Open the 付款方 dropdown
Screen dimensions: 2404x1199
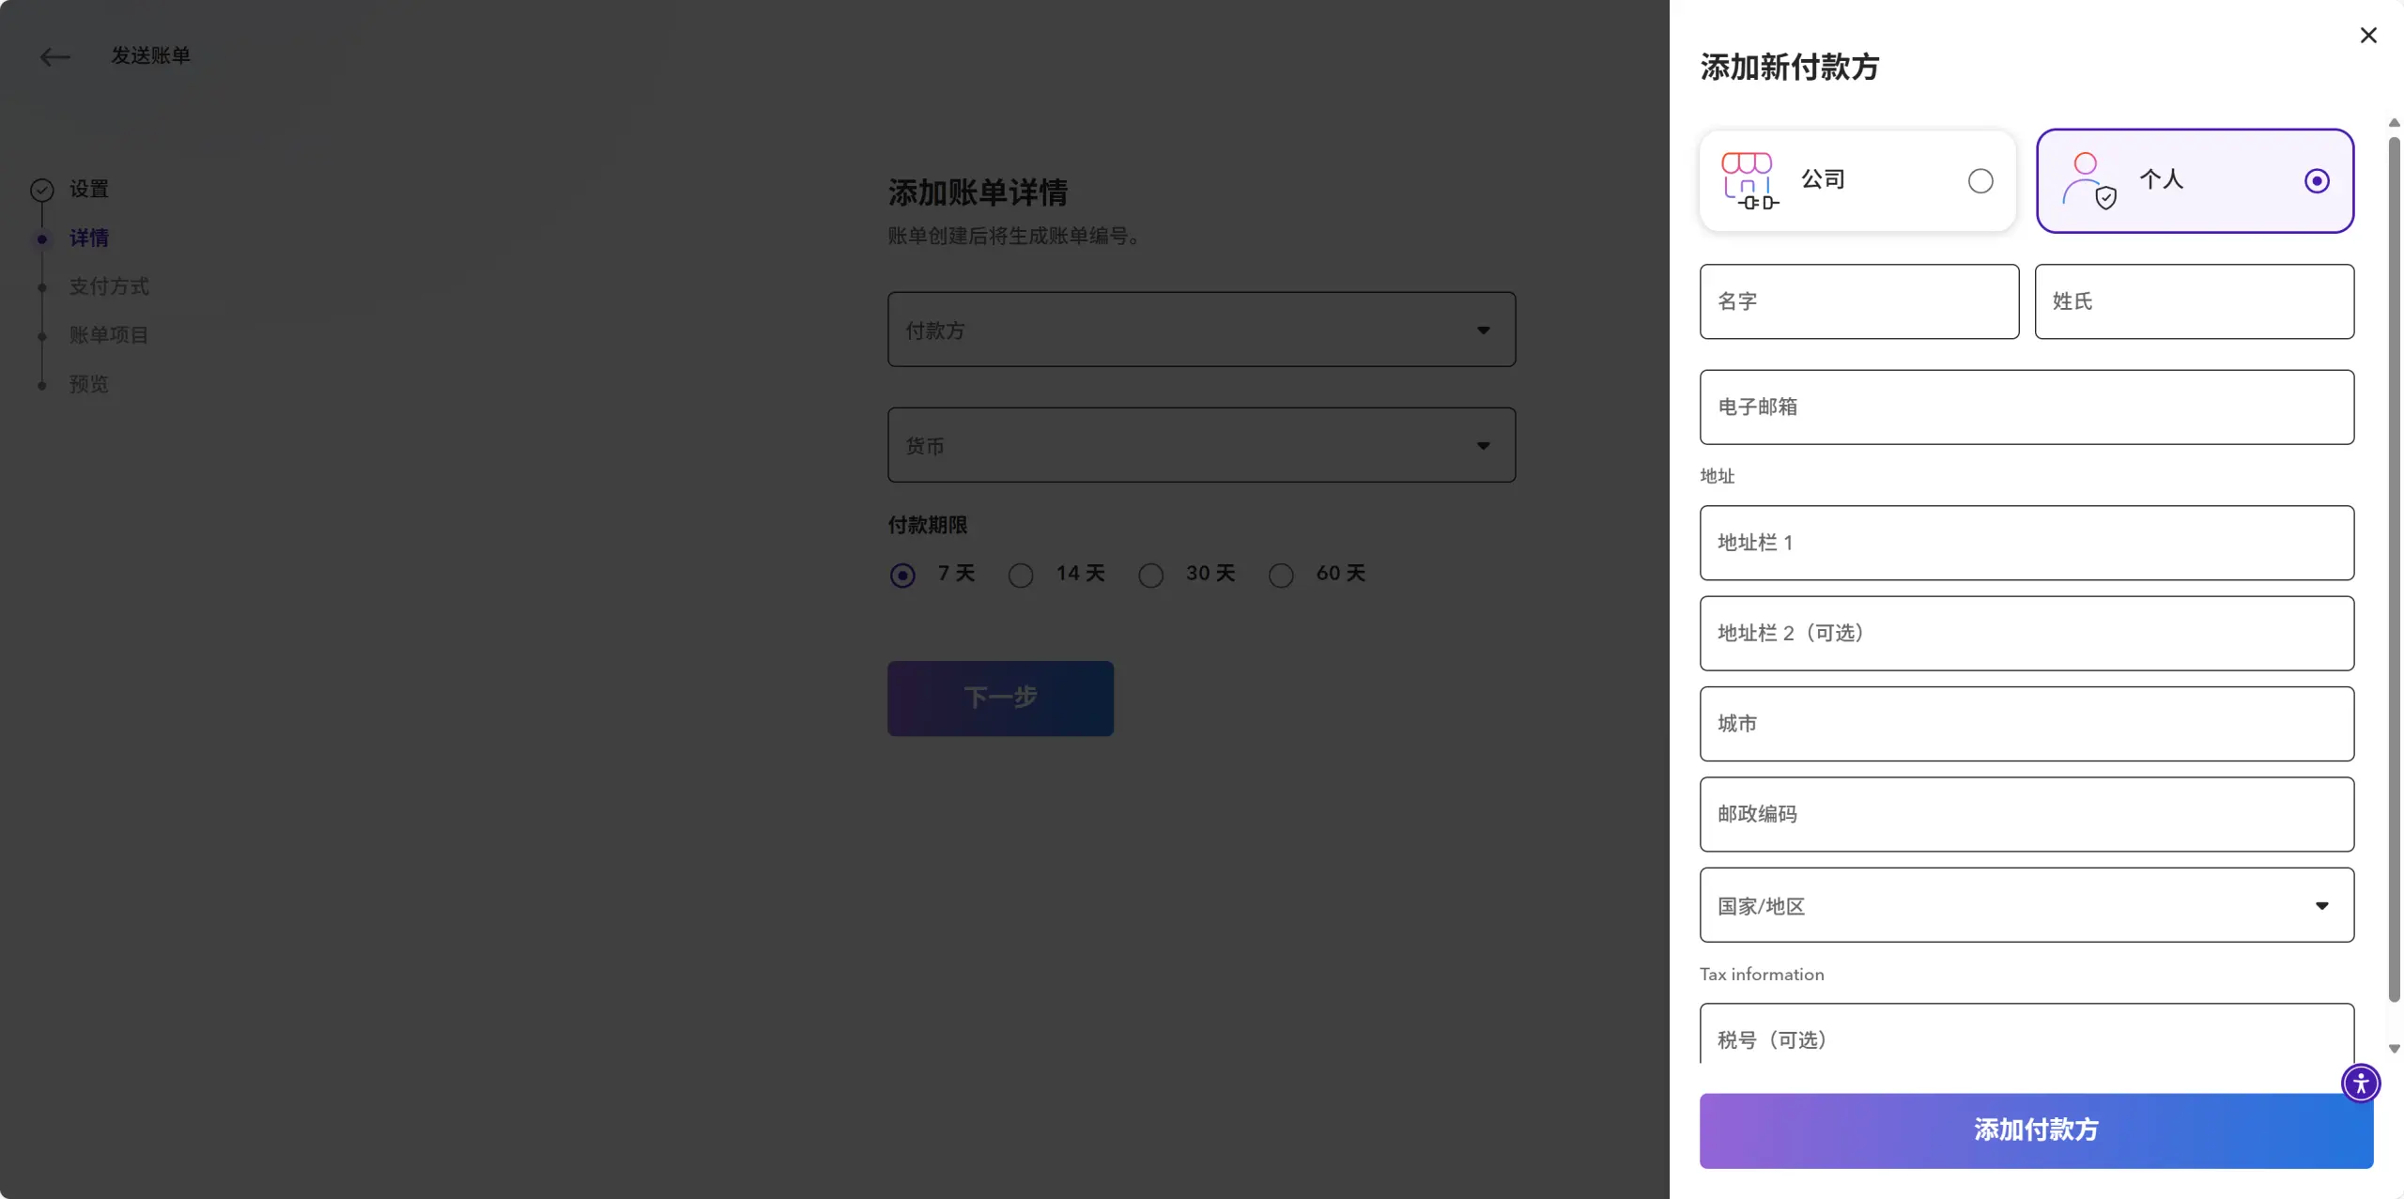click(1201, 330)
